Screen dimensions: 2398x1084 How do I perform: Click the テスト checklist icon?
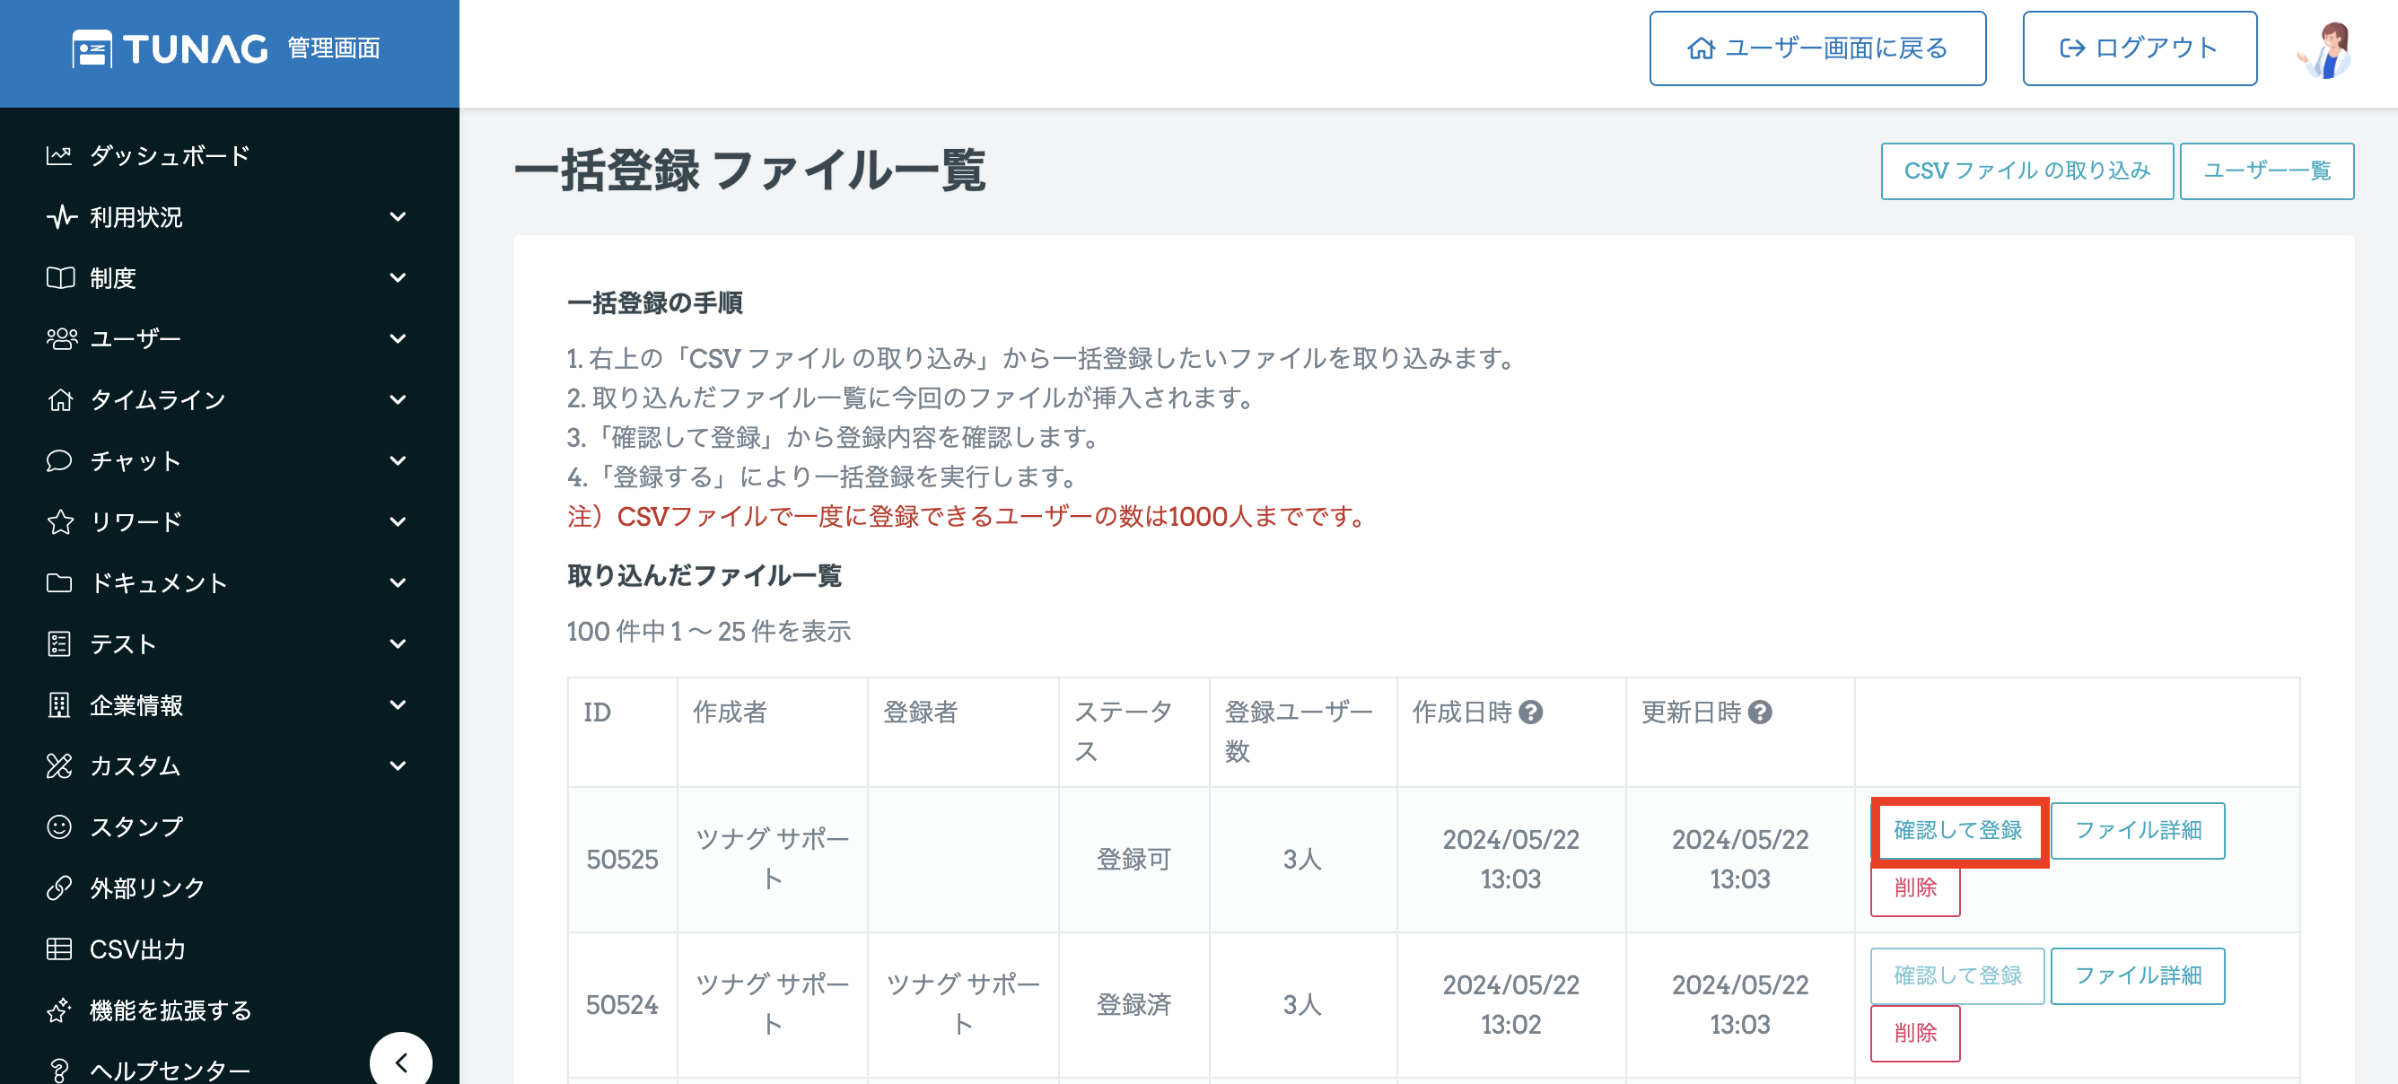click(59, 644)
